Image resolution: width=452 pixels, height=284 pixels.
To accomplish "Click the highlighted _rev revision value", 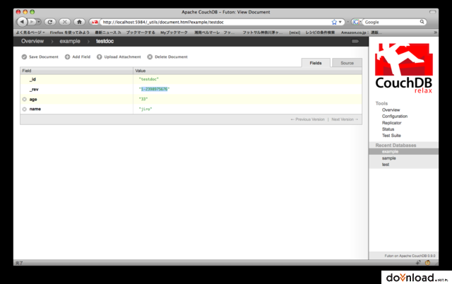I will 154,89.
